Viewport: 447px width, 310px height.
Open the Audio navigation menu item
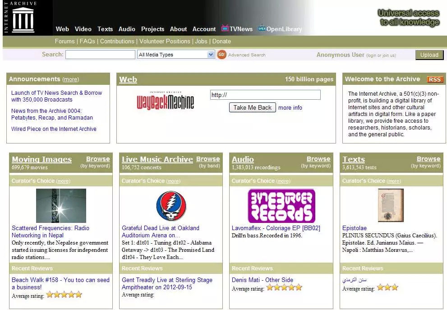pos(127,29)
